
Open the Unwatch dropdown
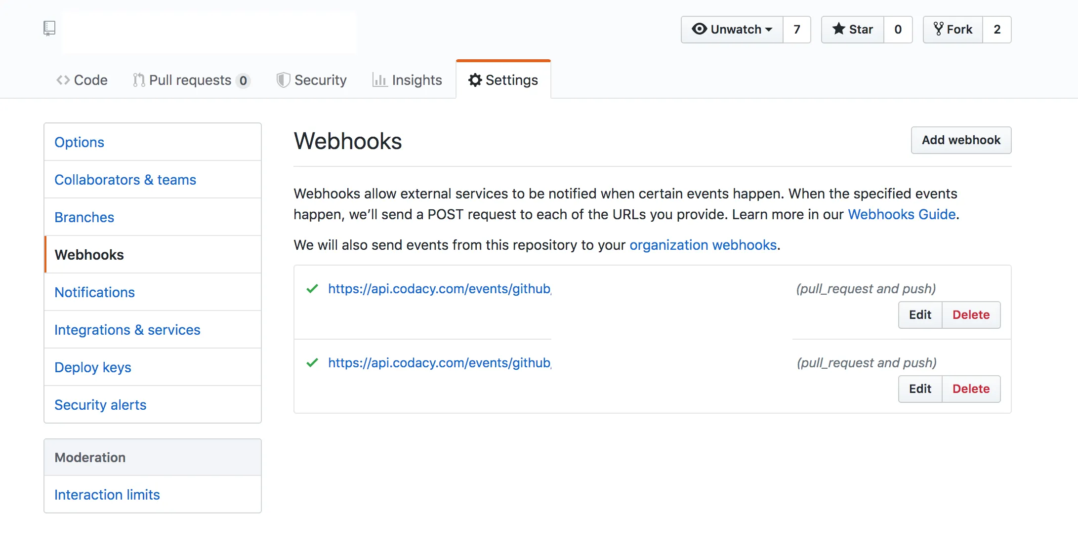pyautogui.click(x=732, y=30)
